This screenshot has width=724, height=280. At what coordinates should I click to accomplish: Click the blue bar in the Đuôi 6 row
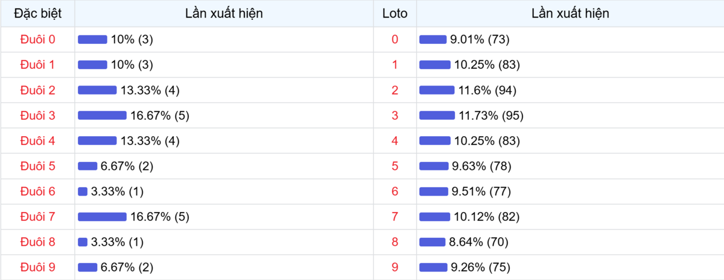83,191
